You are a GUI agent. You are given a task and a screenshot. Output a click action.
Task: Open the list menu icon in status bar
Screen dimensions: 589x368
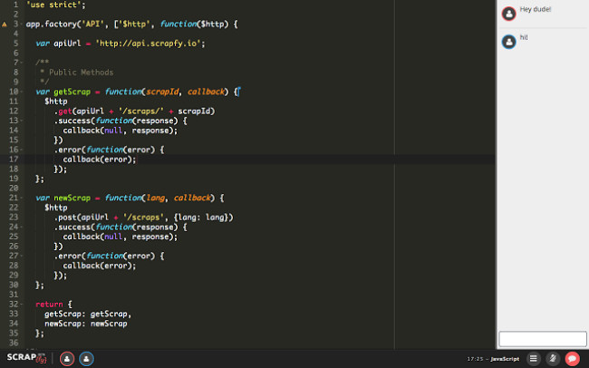pos(534,359)
